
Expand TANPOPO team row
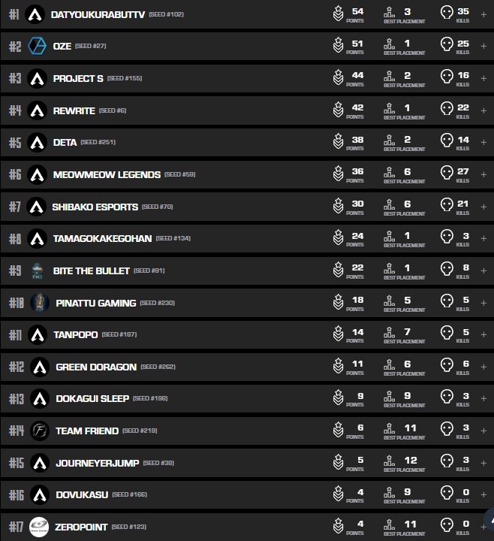[483, 334]
